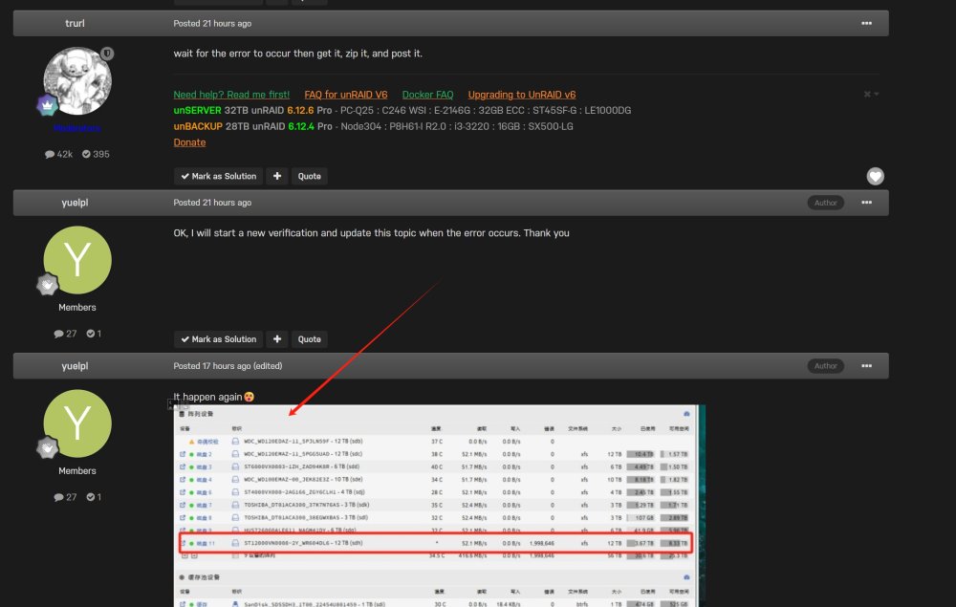The height and width of the screenshot is (607, 956).
Task: Click 'unSERVER' text in trurl's signature
Action: coord(197,110)
